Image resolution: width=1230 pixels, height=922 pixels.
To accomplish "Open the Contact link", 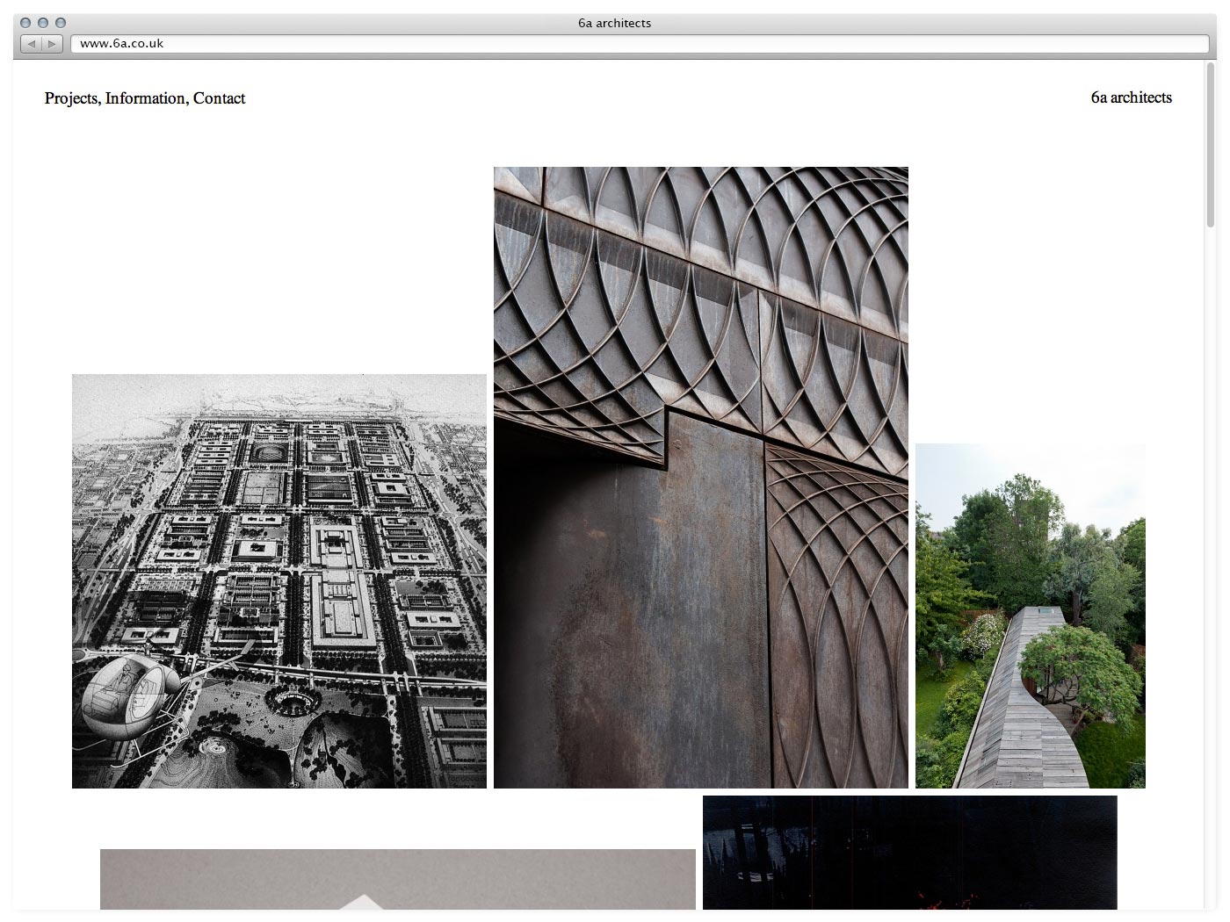I will (219, 98).
